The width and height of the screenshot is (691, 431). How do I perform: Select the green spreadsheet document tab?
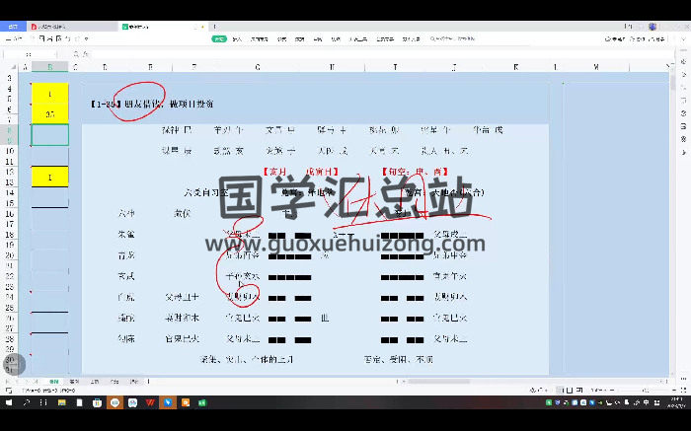click(x=163, y=27)
